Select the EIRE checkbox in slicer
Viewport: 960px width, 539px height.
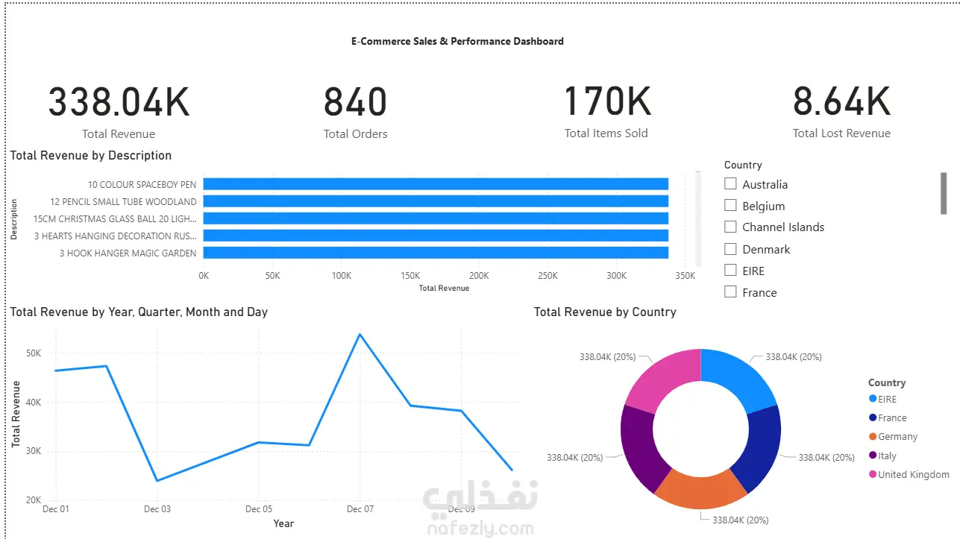click(730, 270)
